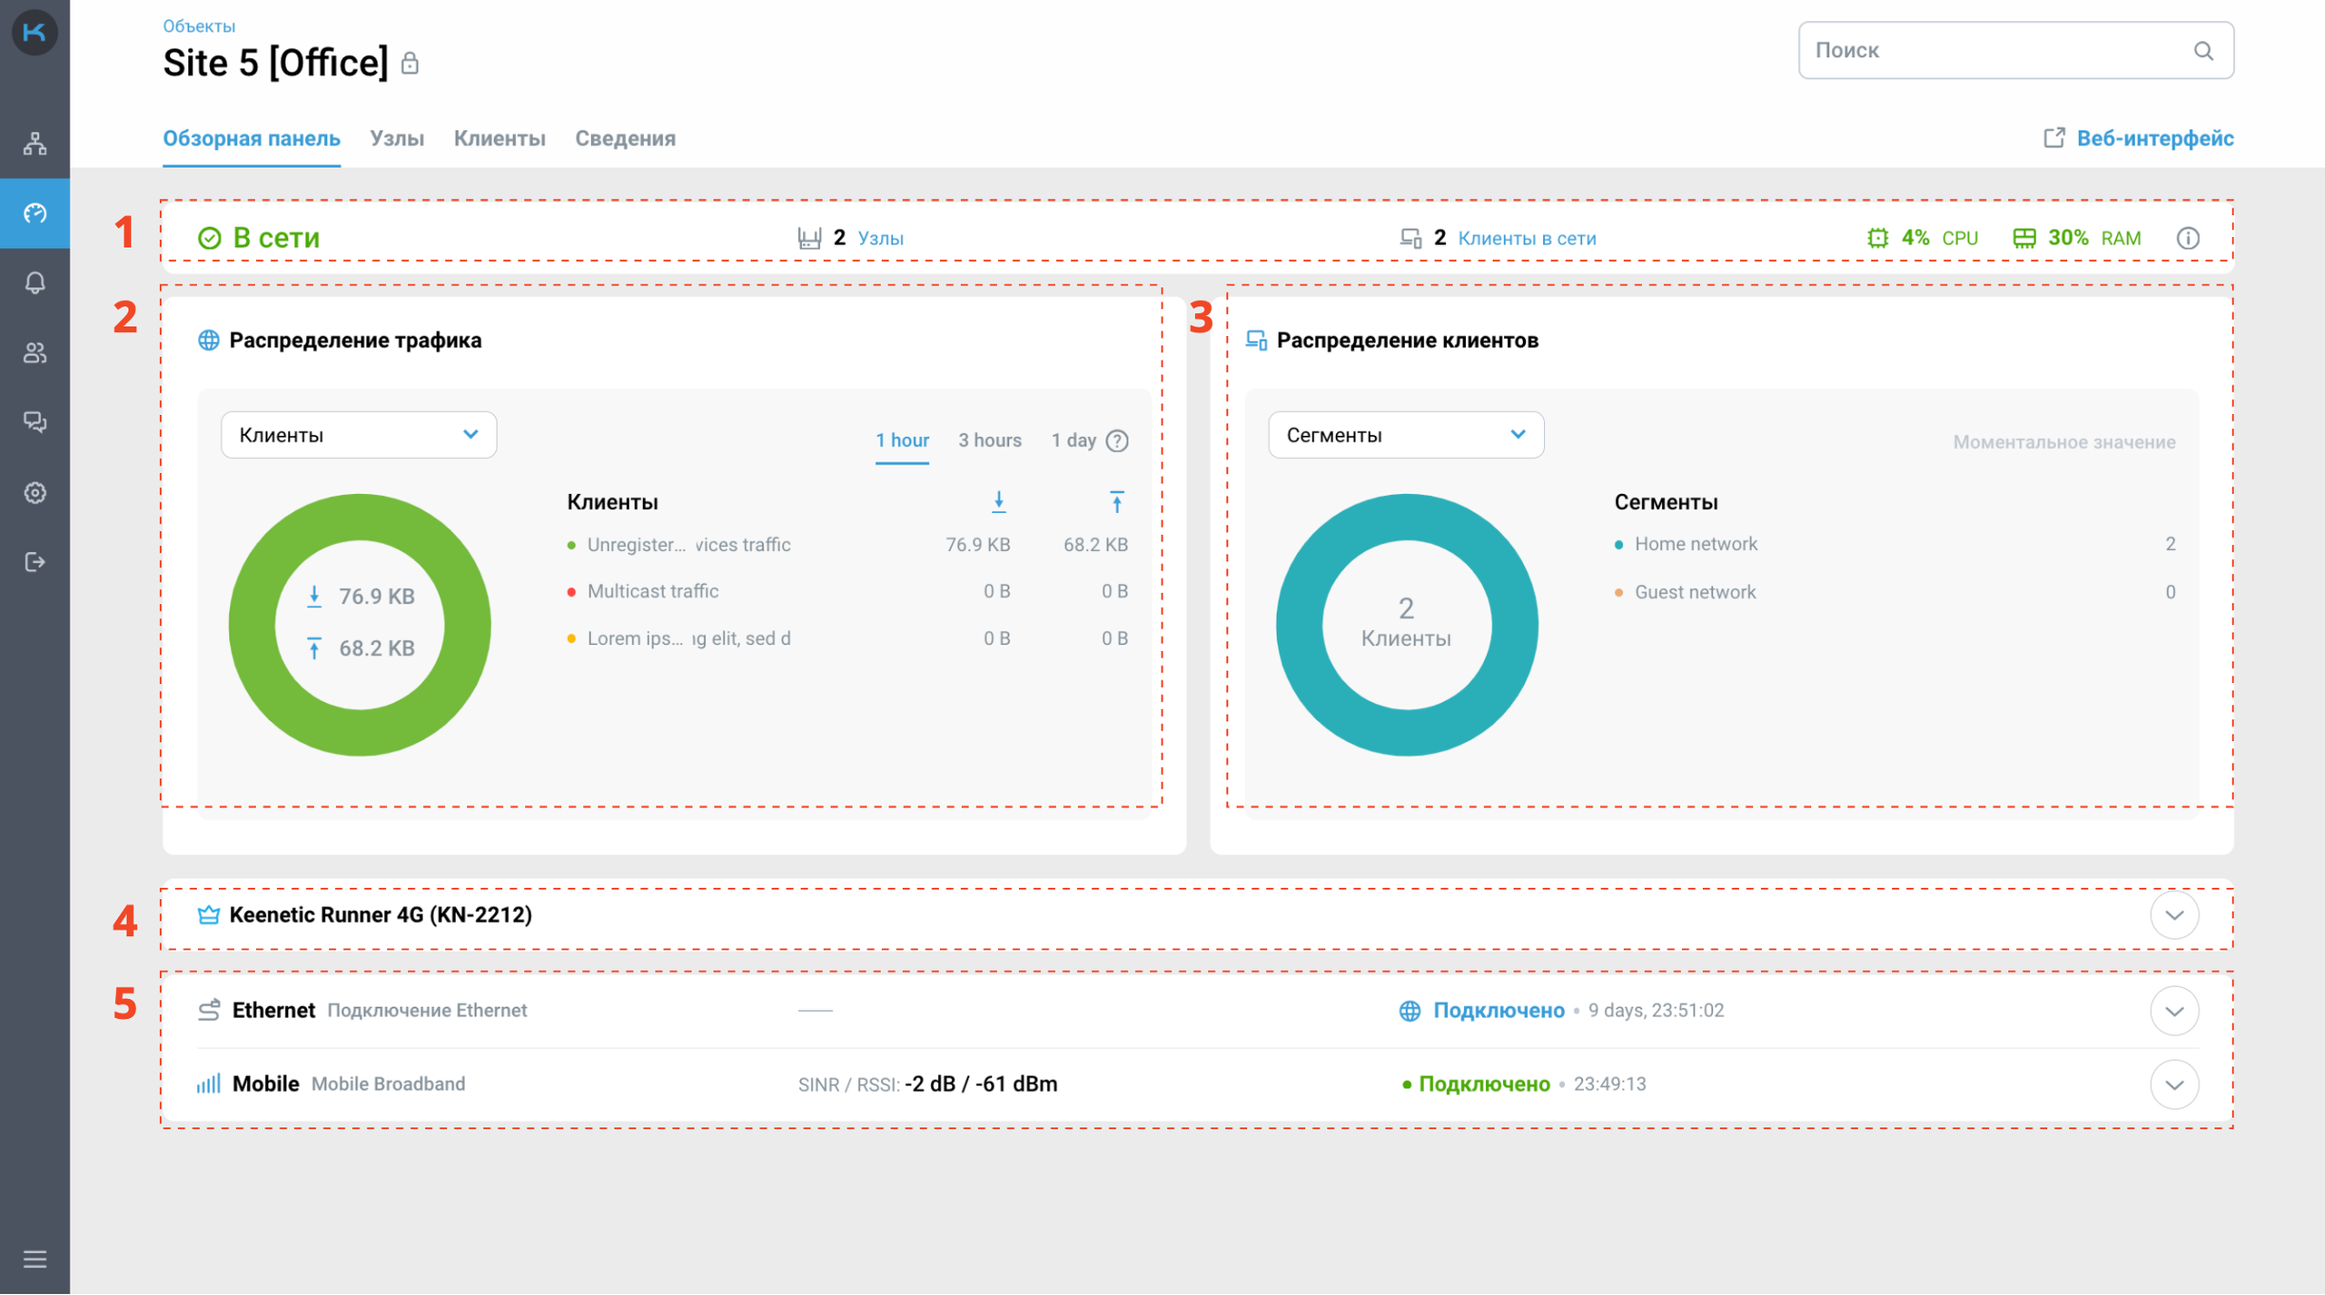The height and width of the screenshot is (1295, 2325).
Task: Open the users icon in sidebar
Action: point(35,352)
